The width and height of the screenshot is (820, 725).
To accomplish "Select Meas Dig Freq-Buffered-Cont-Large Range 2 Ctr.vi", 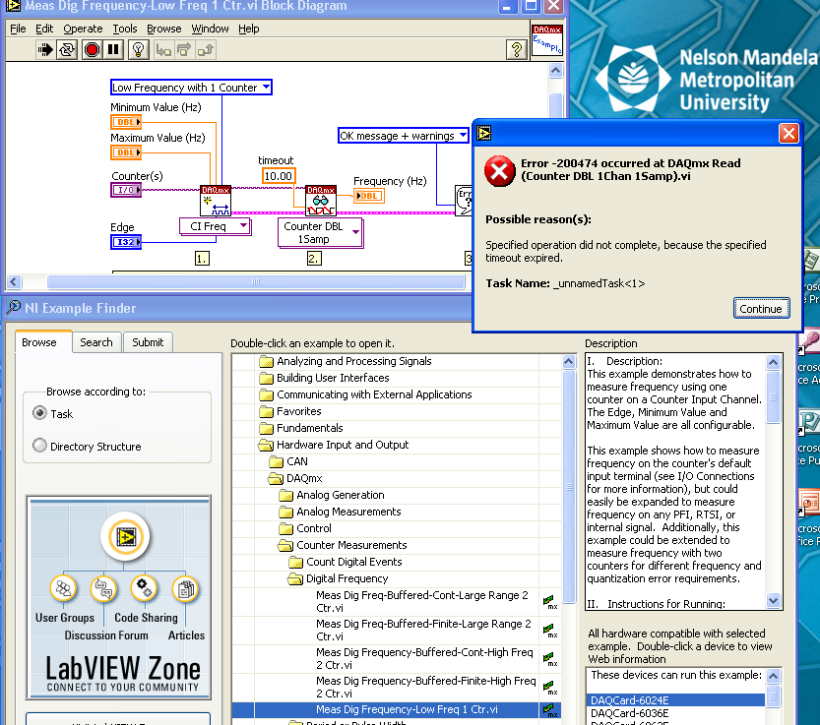I will (x=422, y=601).
